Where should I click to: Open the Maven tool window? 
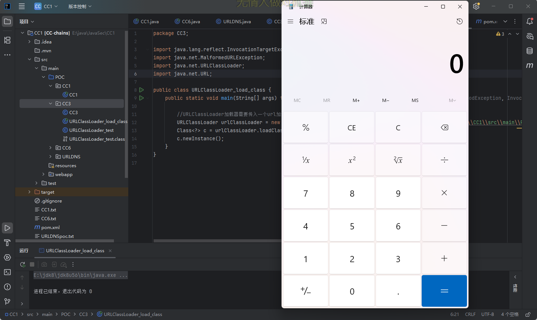[x=530, y=66]
